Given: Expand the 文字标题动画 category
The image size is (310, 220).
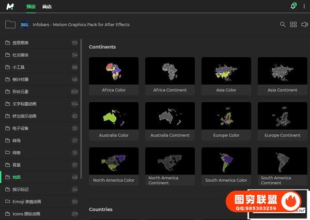Looking at the screenshot, I should point(24,104).
